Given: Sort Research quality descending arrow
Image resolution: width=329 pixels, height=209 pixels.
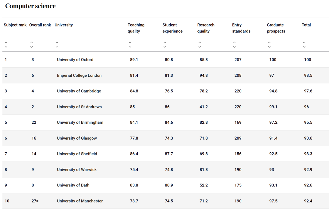Looking at the screenshot, I should point(200,47).
